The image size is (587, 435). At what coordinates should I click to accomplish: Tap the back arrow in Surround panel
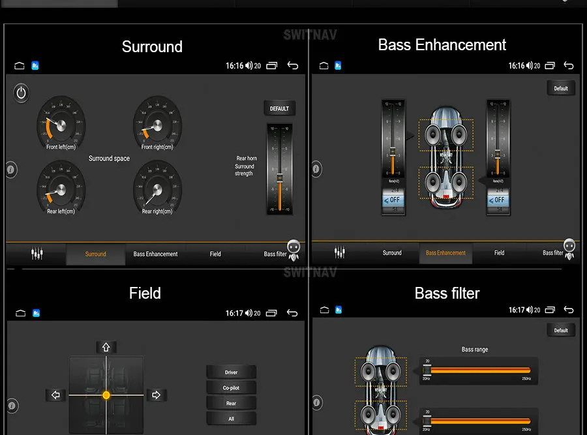(x=293, y=66)
